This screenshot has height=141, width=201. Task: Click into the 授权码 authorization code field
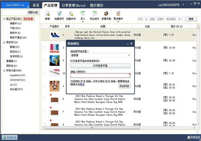click(100, 76)
